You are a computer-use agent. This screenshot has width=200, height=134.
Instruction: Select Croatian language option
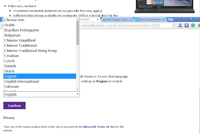point(40,56)
